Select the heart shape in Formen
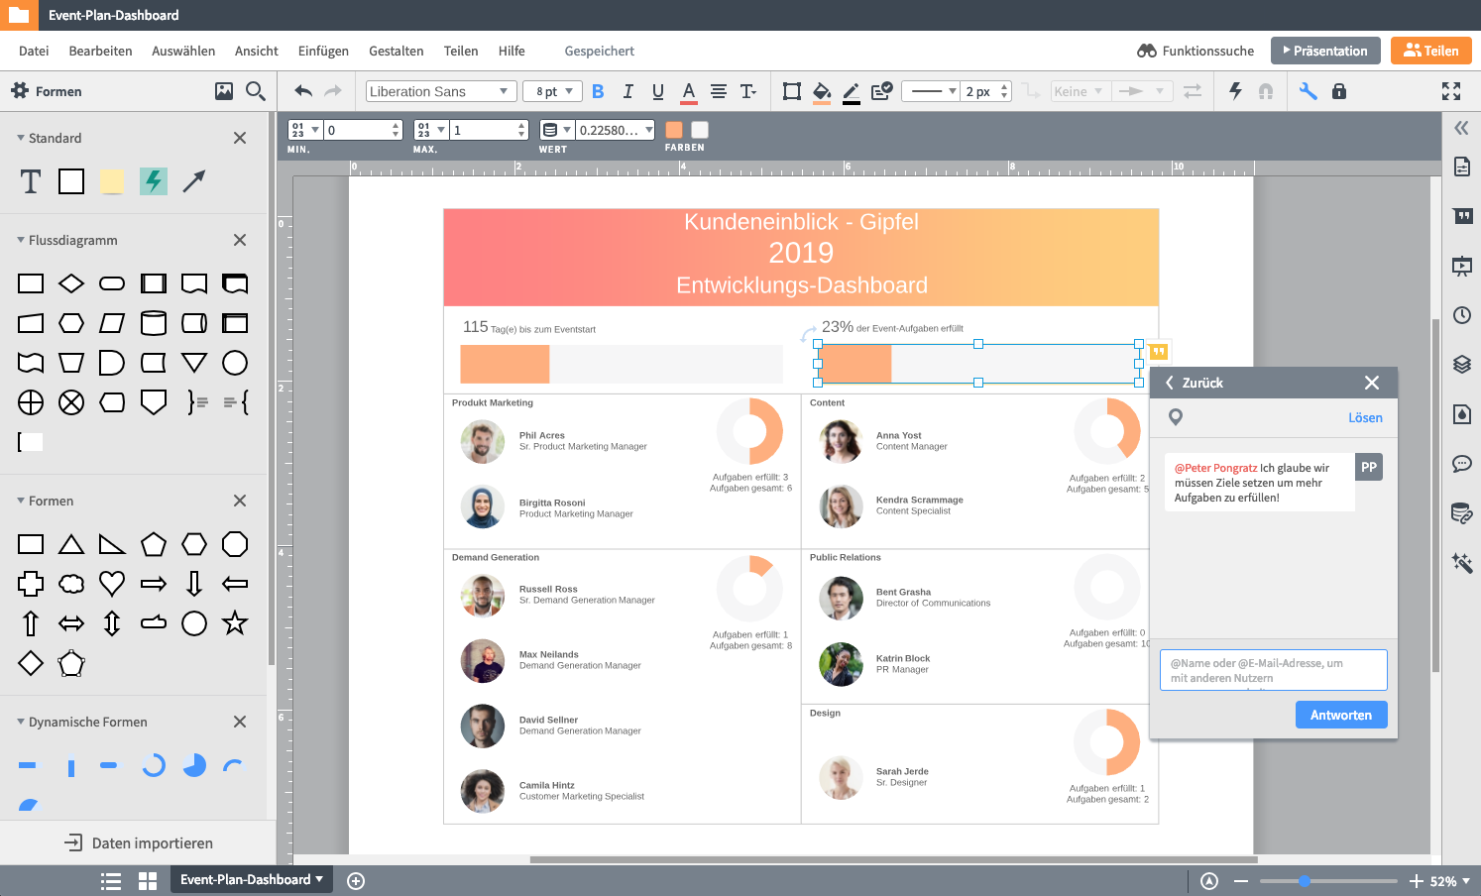This screenshot has width=1481, height=896. coord(112,584)
